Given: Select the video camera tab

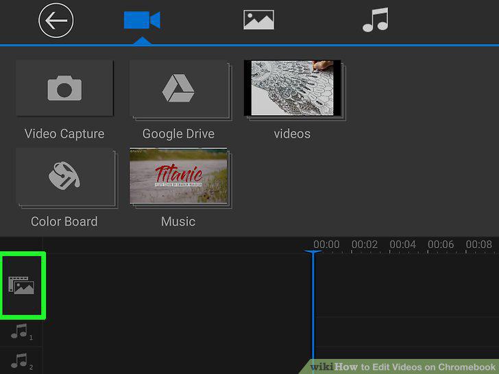Looking at the screenshot, I should (142, 20).
